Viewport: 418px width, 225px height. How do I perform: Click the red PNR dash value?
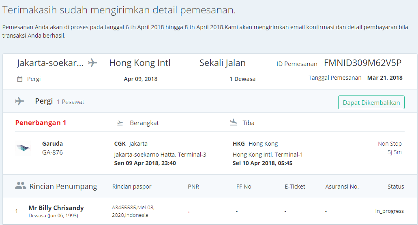(189, 212)
